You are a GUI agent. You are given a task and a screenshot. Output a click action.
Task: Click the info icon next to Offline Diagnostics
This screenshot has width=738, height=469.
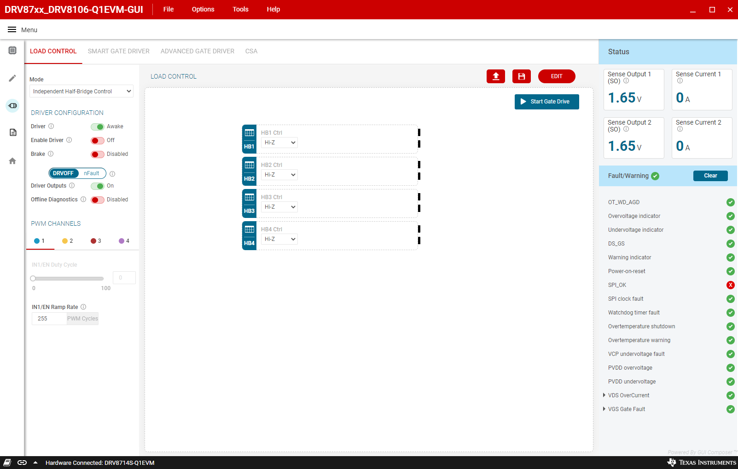83,200
